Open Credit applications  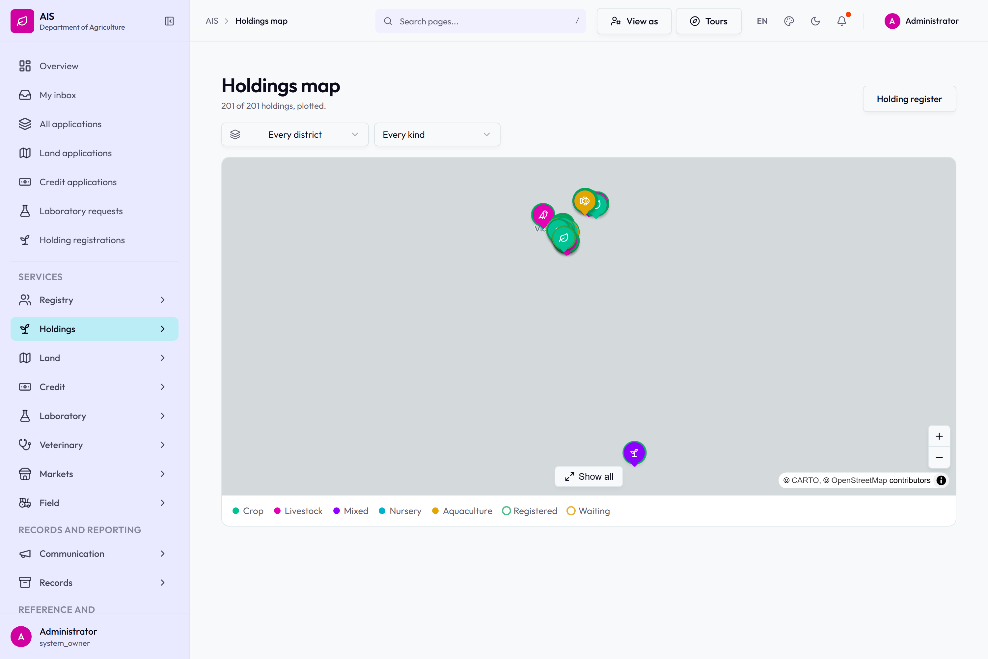[x=95, y=182]
